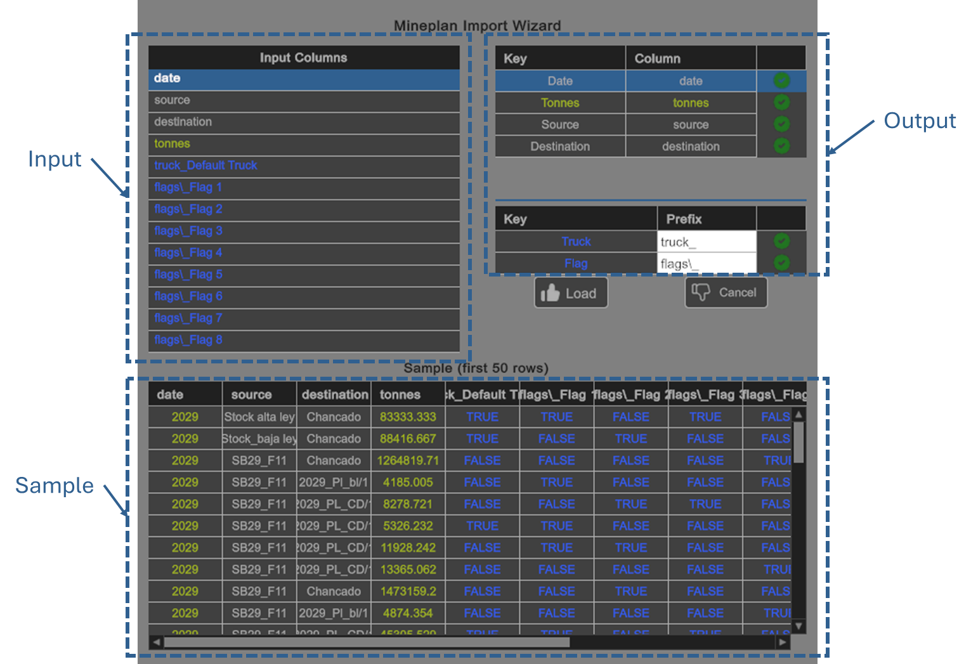This screenshot has height=664, width=971.
Task: Click the date column cell mapped to the Date key
Action: (x=691, y=81)
